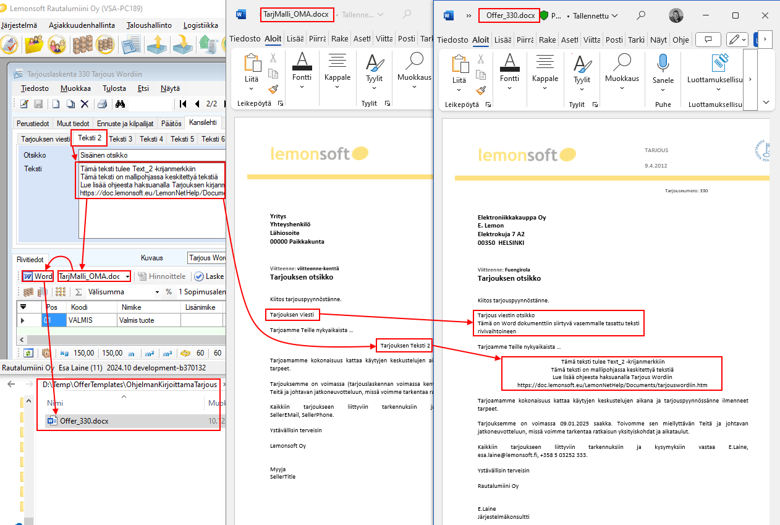Open the people folder icon in Lemonsoft toolbar

pyautogui.click(x=34, y=45)
